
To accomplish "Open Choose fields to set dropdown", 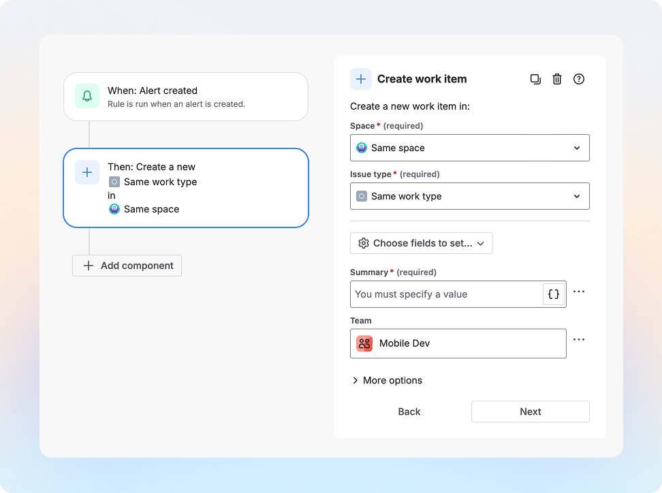I will (422, 243).
